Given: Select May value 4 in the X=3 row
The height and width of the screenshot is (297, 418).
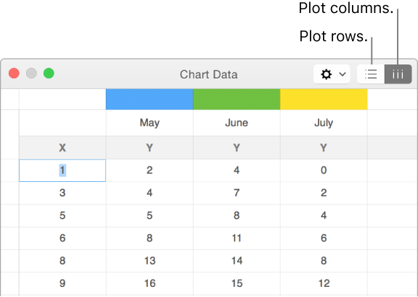Looking at the screenshot, I should [149, 193].
